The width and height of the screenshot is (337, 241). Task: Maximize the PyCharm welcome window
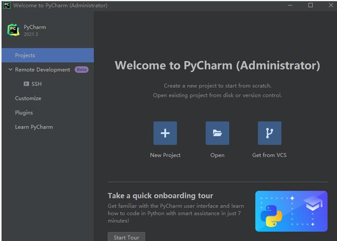[310, 5]
